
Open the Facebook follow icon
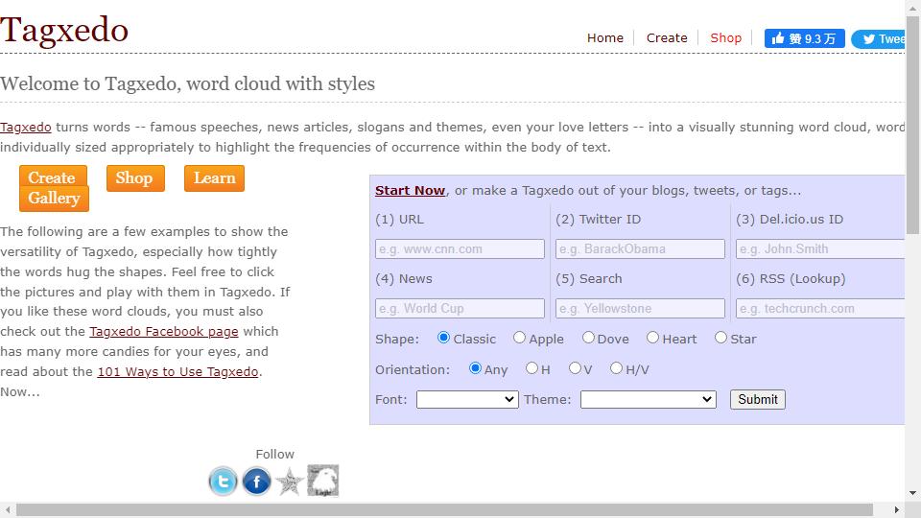pos(257,482)
